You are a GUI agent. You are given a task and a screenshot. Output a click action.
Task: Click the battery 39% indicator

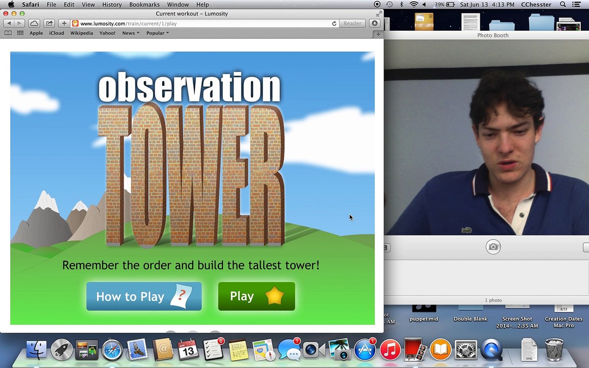tap(445, 5)
